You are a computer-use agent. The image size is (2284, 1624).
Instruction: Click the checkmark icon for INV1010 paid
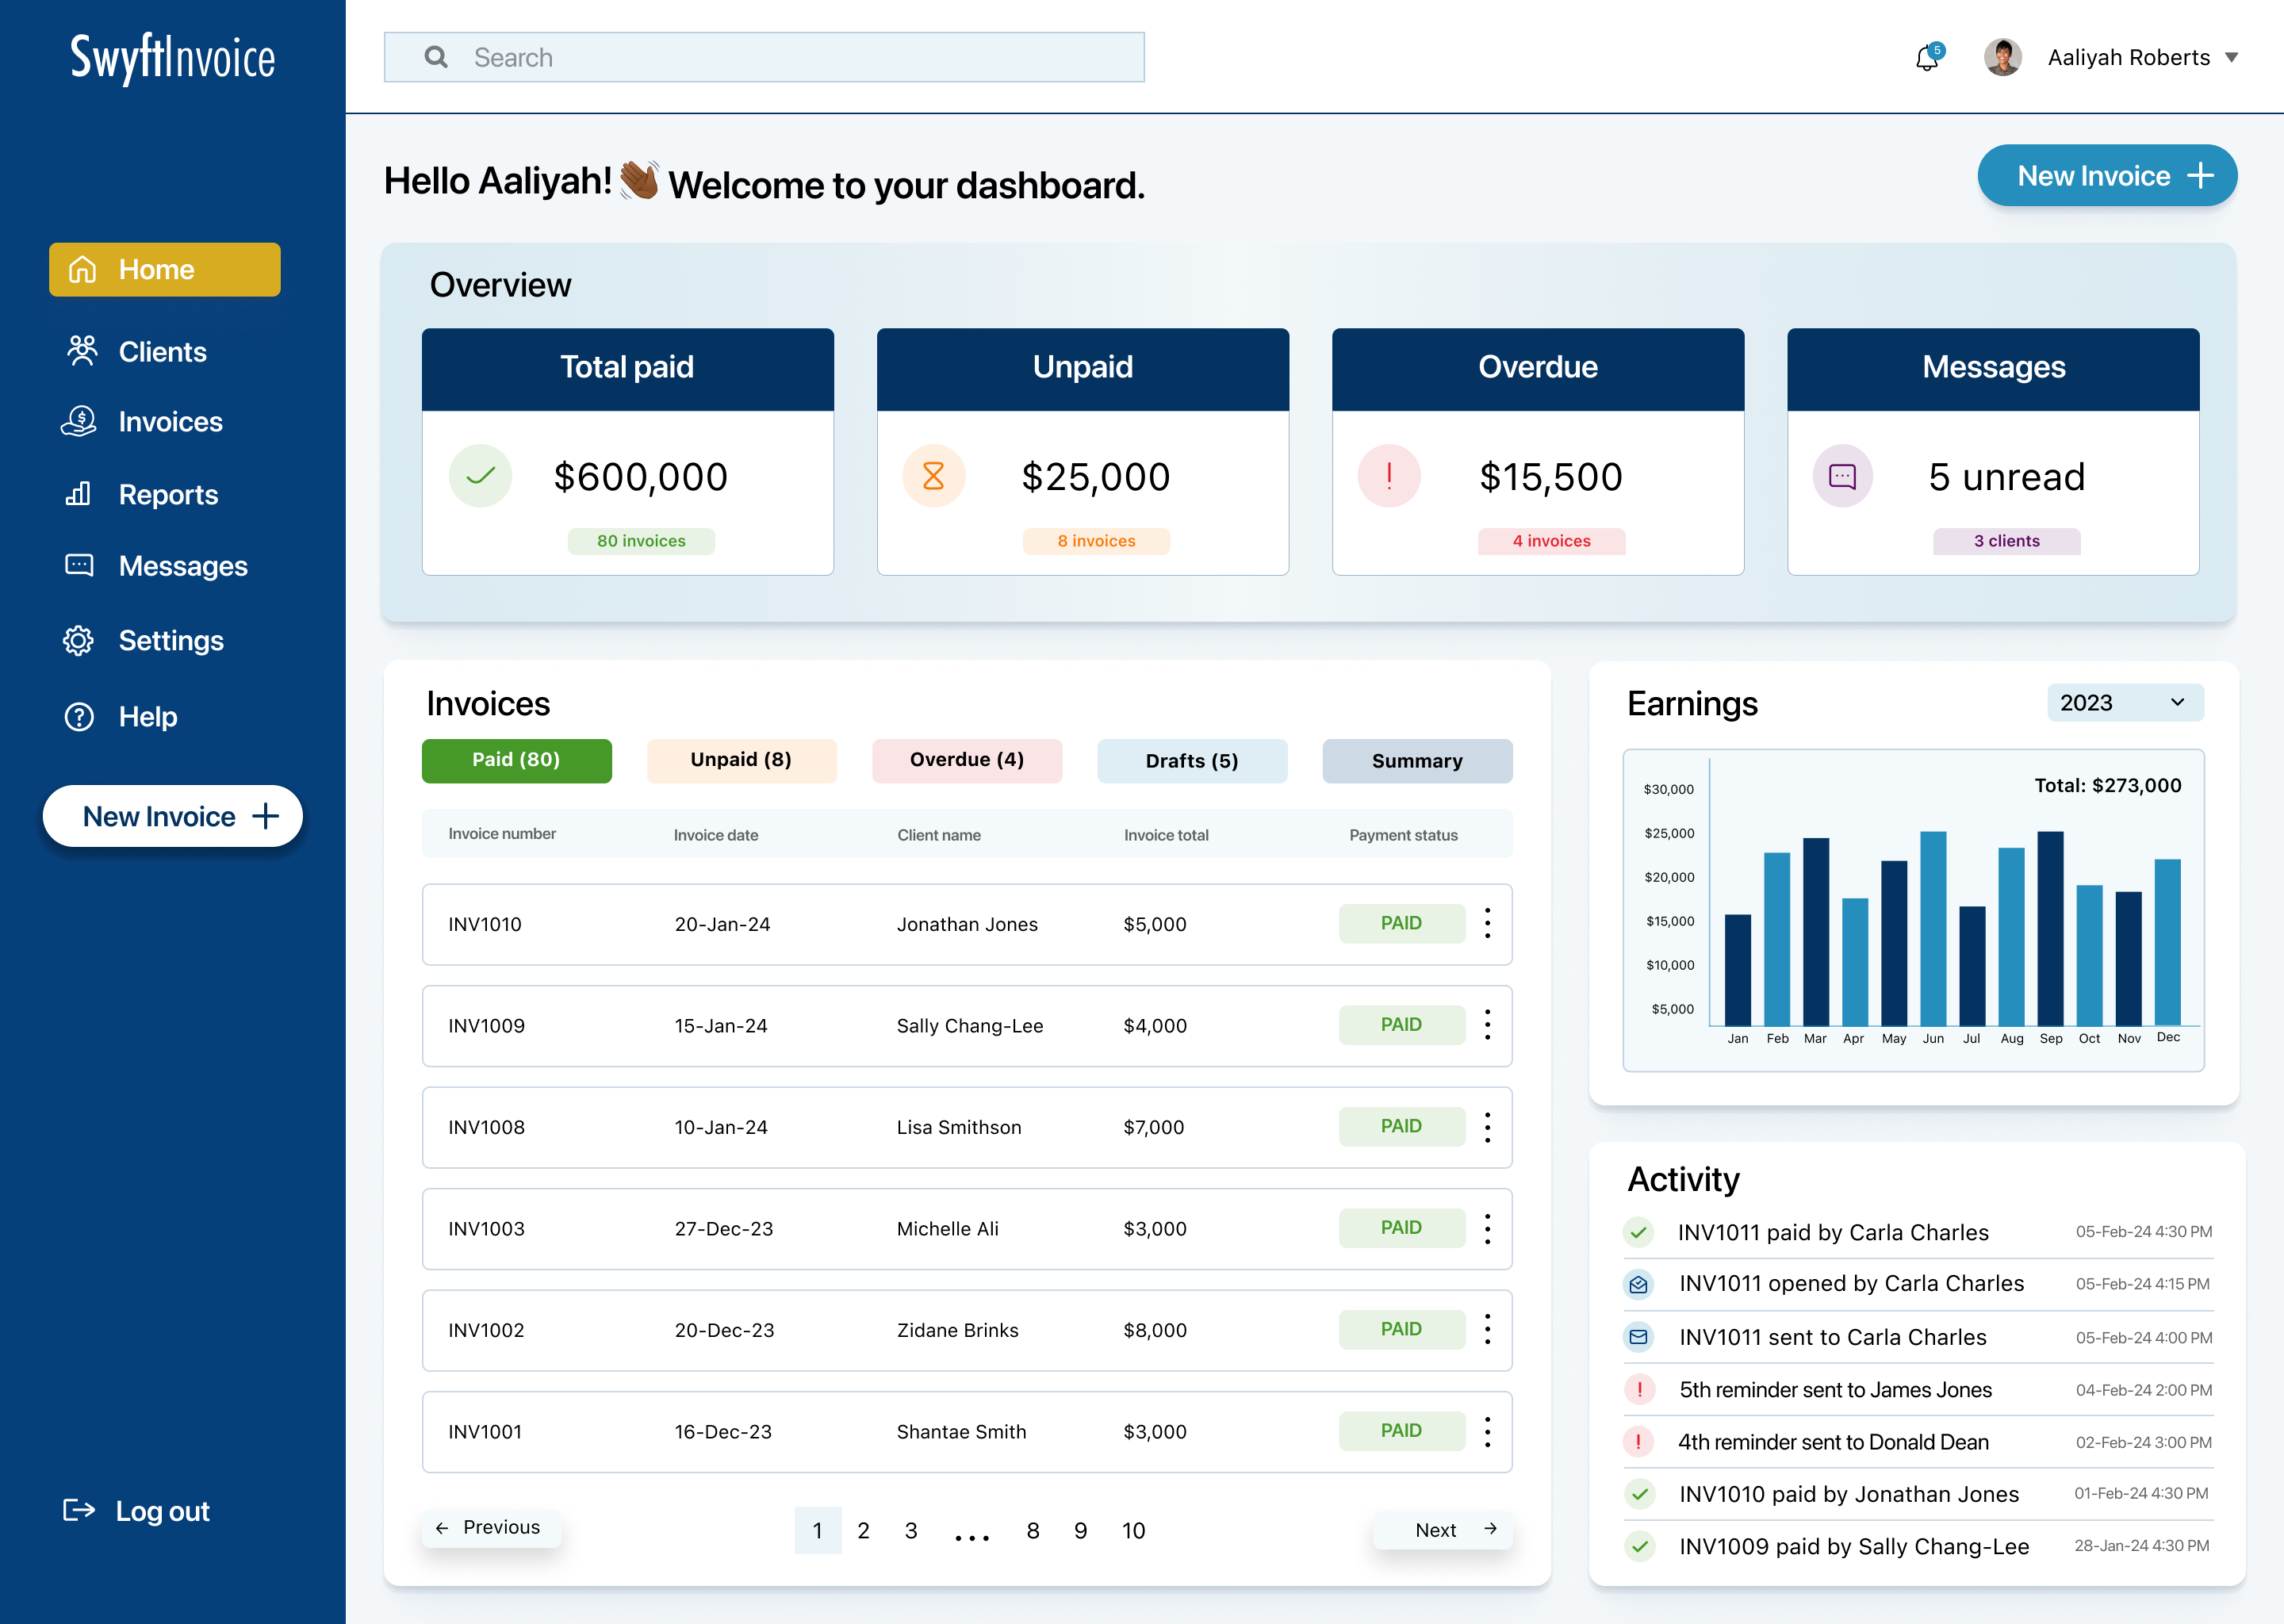tap(1639, 1494)
